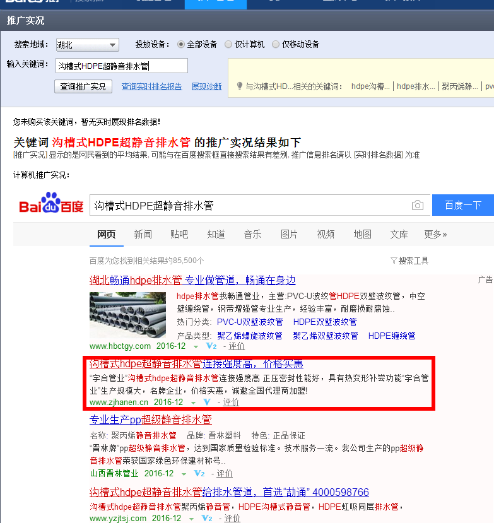
Task: Open 展现诊断 link
Action: tap(207, 86)
